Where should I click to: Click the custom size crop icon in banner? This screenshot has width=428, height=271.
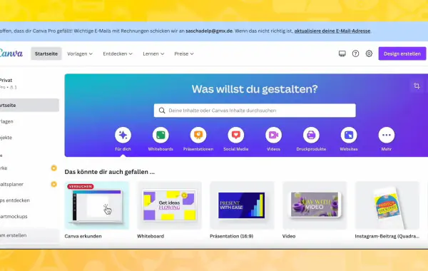417,86
